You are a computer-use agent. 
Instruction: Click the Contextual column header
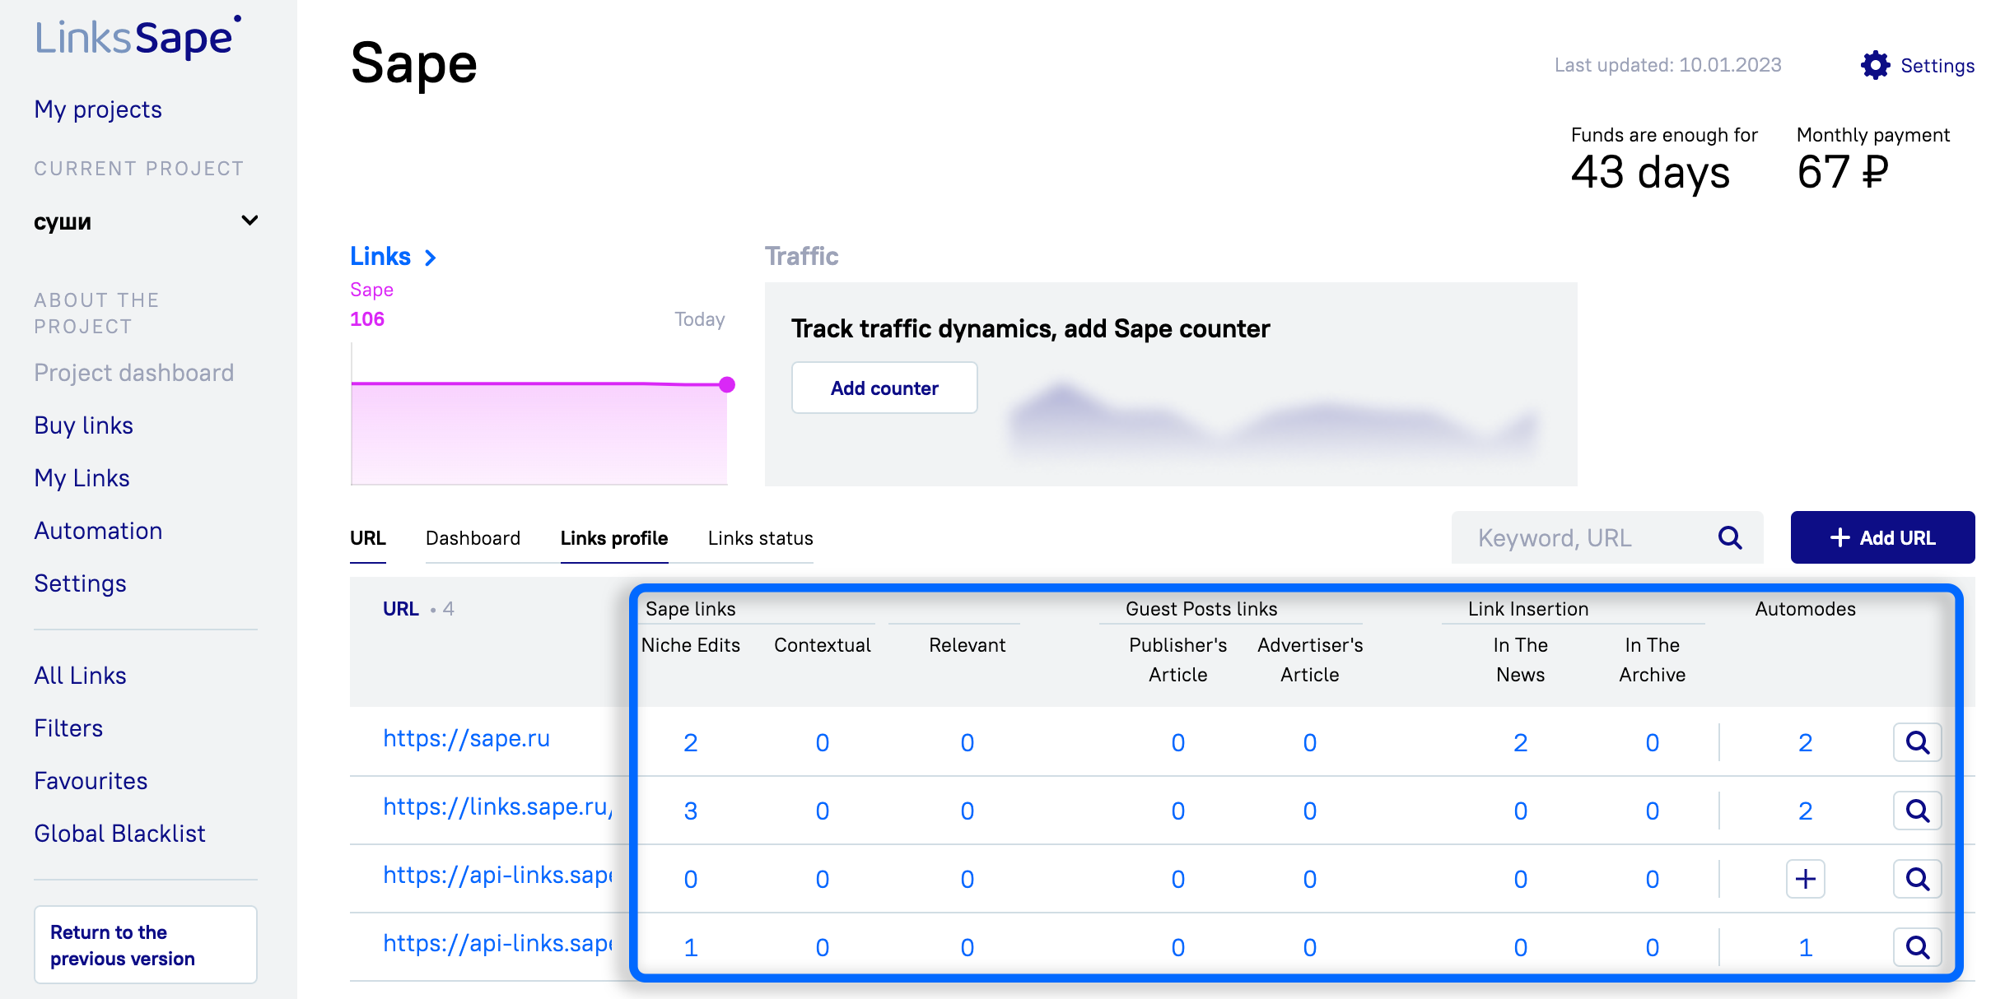[822, 645]
